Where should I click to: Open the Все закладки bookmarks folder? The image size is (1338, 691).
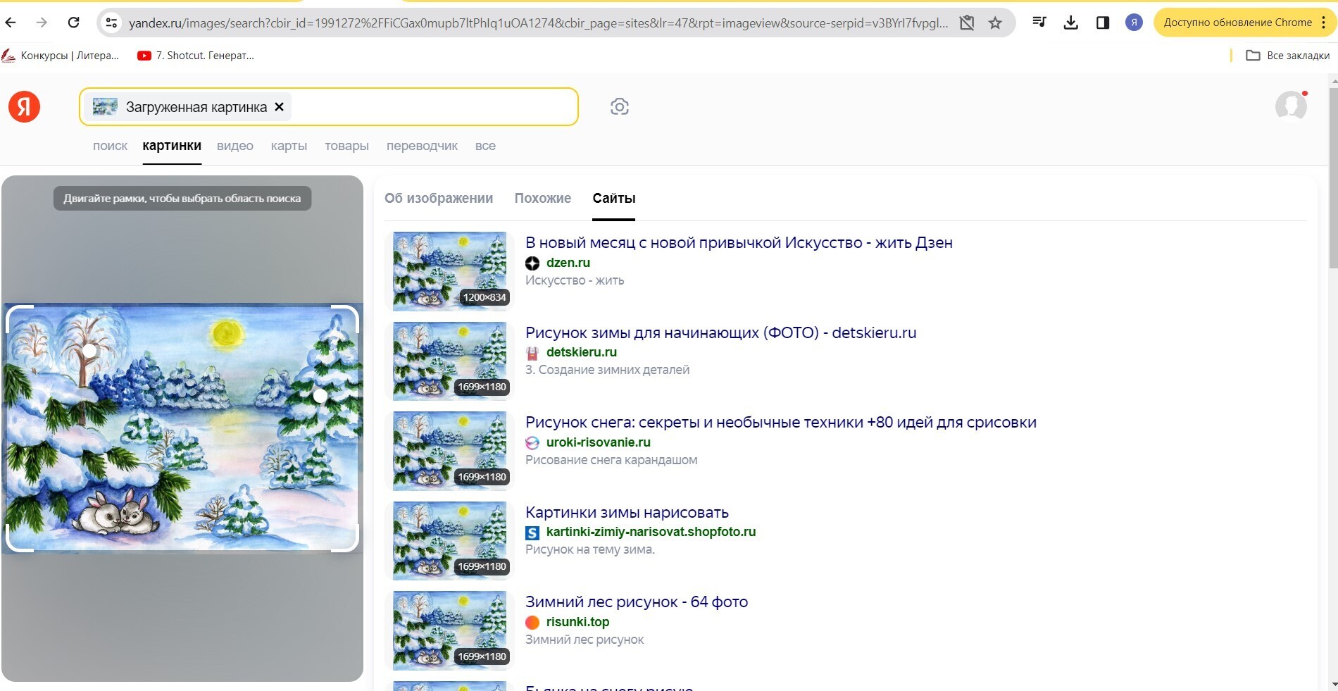point(1287,56)
